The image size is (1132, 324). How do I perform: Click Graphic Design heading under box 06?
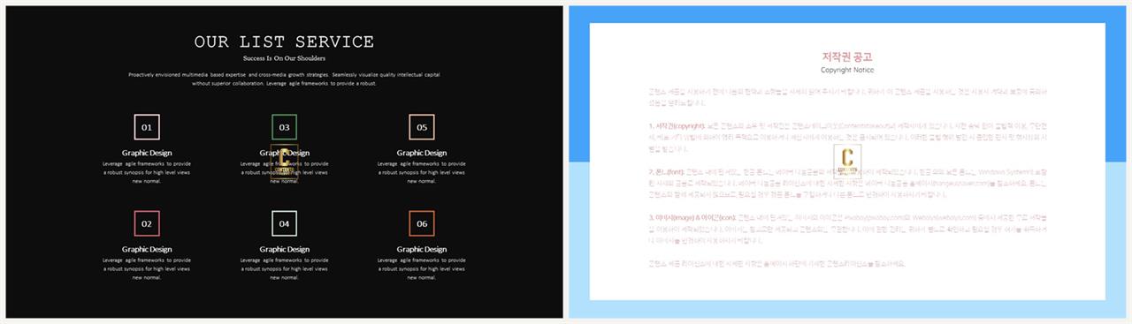click(x=422, y=249)
